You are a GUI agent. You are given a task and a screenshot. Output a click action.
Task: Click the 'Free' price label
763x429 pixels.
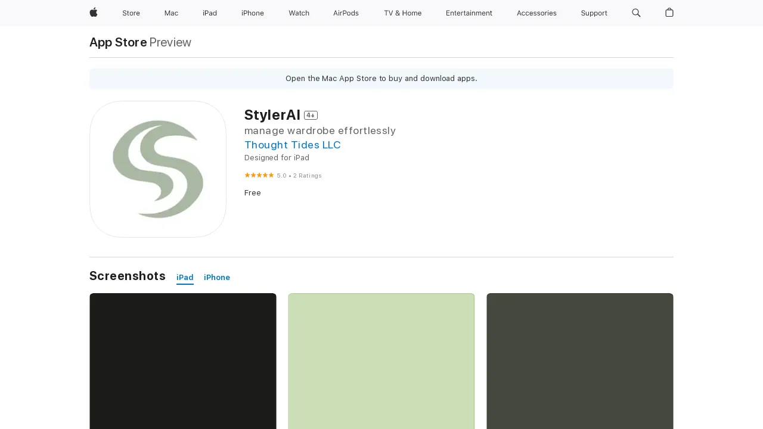click(253, 193)
